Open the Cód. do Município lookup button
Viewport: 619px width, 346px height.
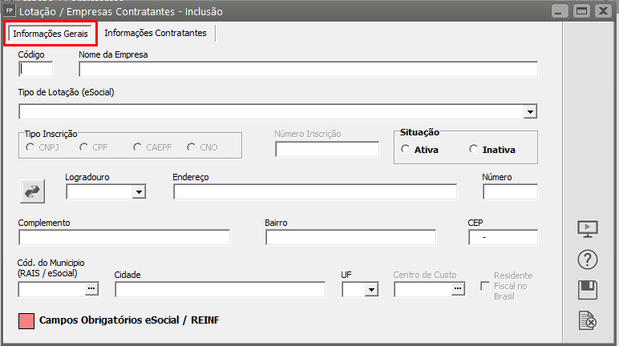tap(91, 289)
